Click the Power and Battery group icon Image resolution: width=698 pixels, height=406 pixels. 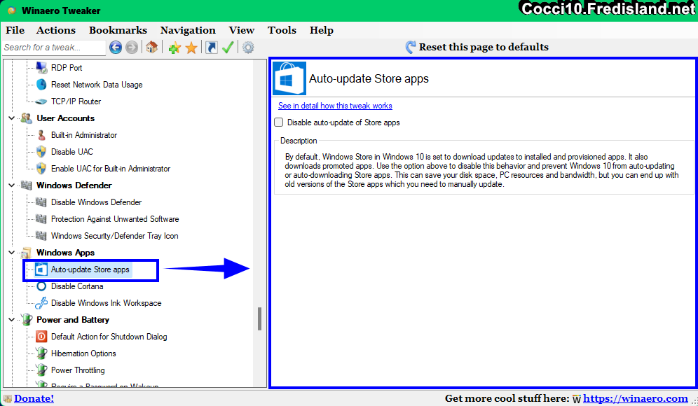point(26,319)
